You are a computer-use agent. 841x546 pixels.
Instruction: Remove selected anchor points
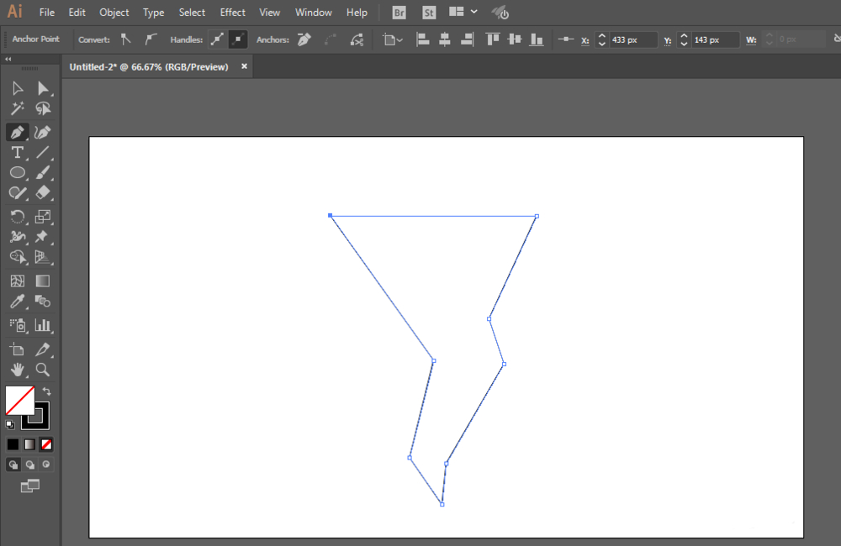tap(304, 39)
